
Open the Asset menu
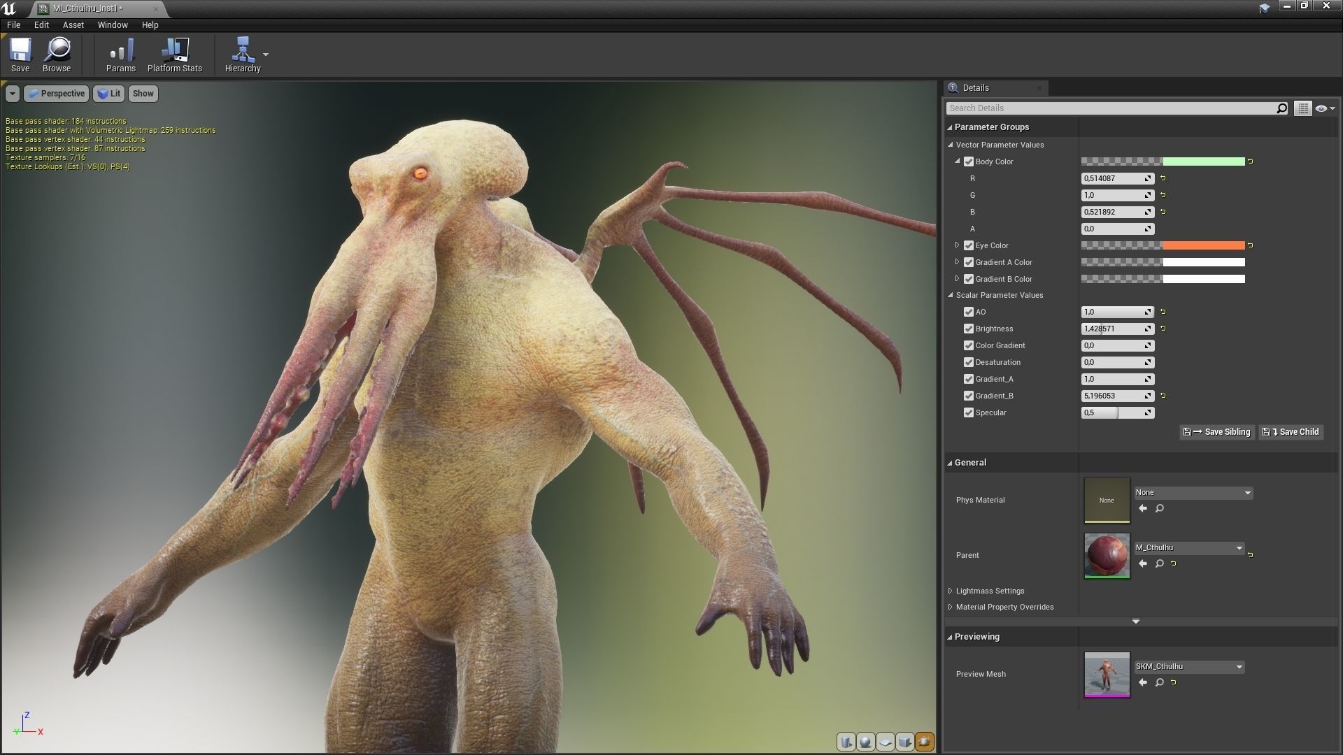(73, 24)
